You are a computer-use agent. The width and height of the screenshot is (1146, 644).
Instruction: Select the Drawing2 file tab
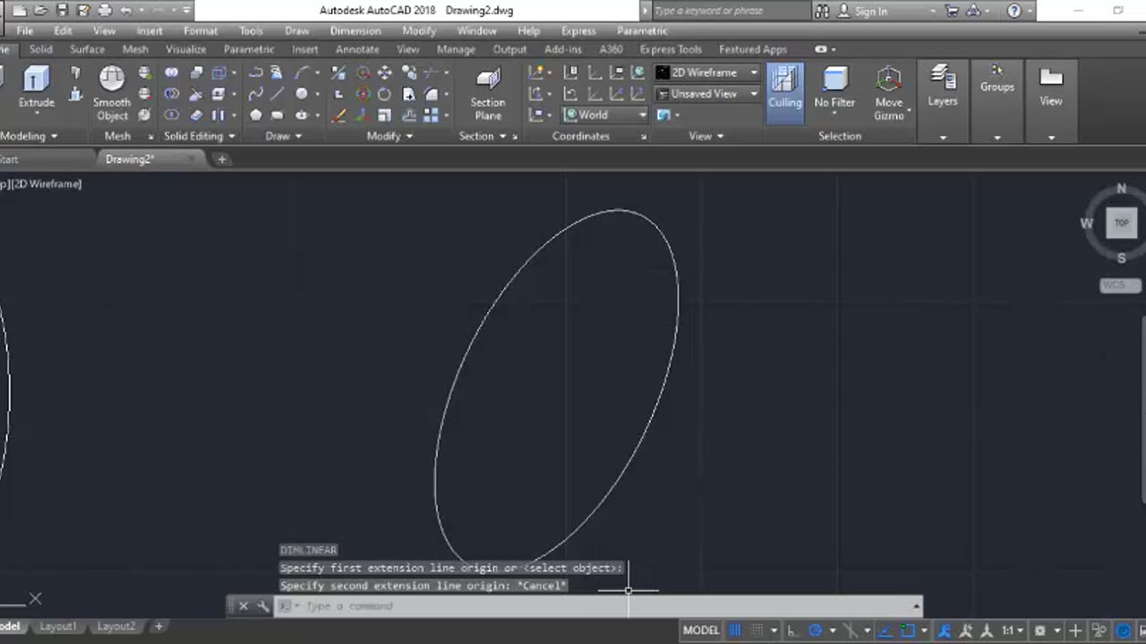click(x=130, y=159)
